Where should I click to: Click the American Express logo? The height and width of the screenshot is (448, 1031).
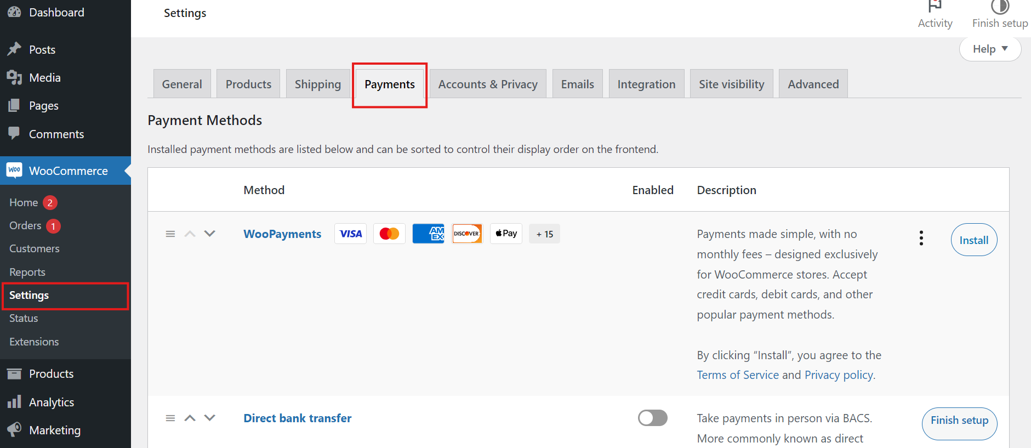(429, 234)
